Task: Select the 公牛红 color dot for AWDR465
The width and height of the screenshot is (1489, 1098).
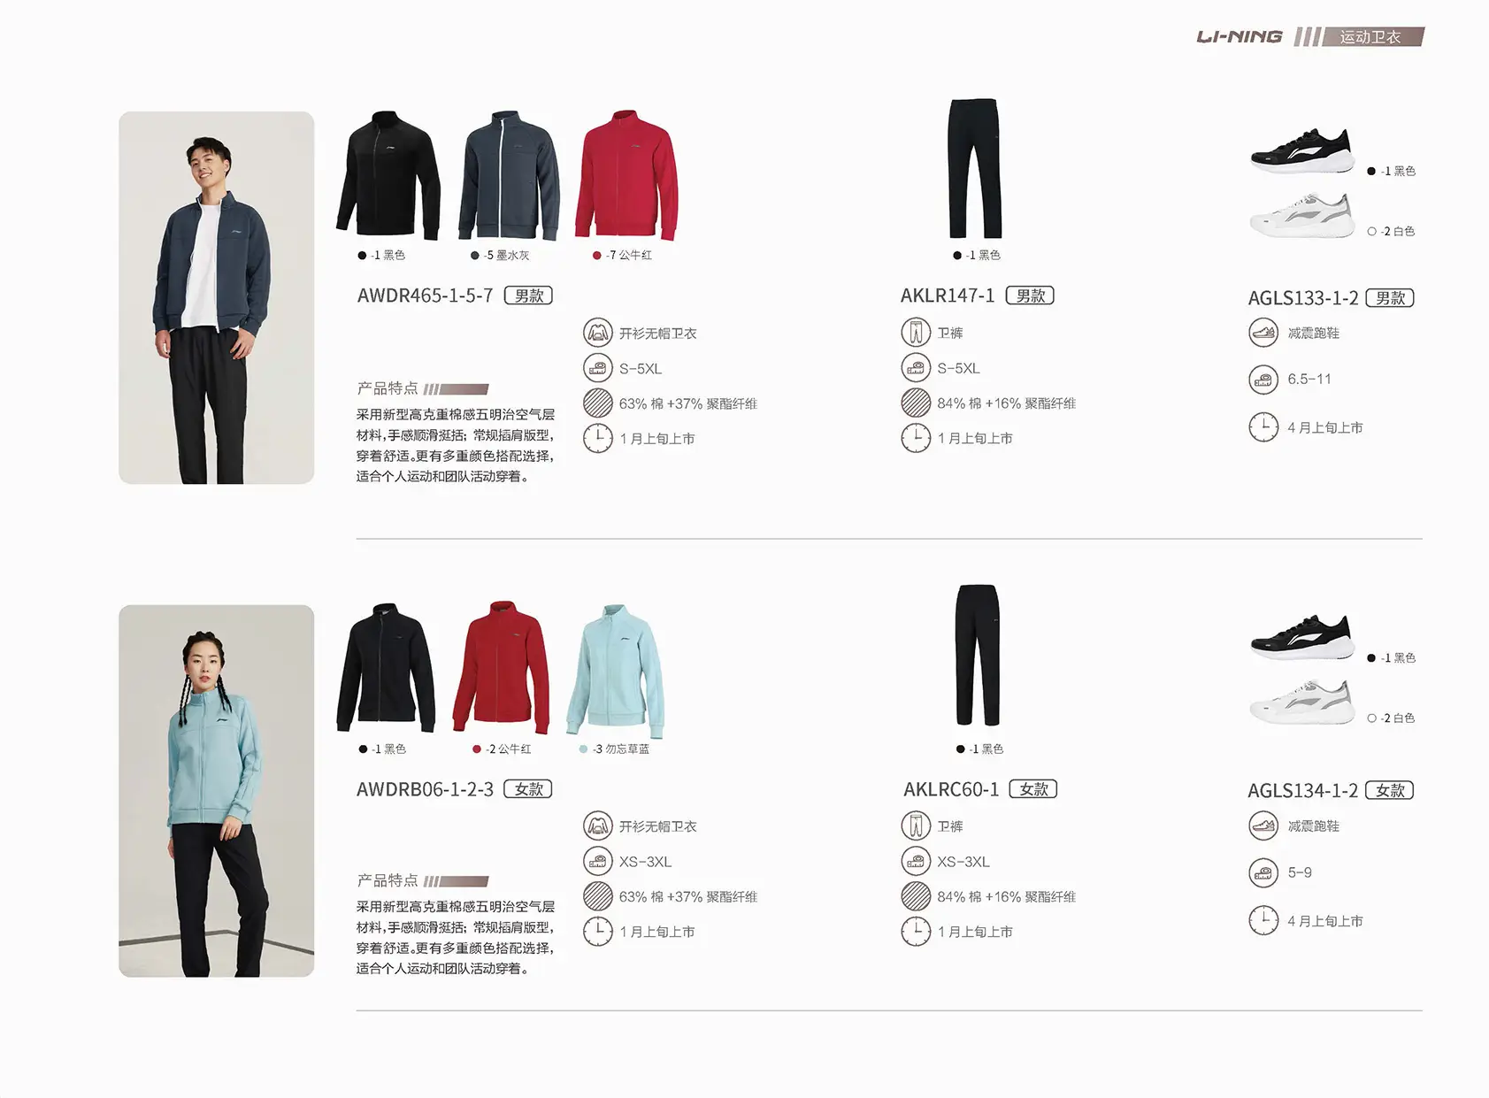Action: pyautogui.click(x=597, y=256)
